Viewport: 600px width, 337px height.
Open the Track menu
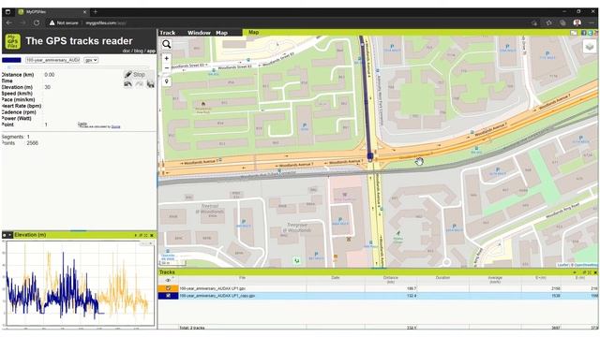coord(167,33)
